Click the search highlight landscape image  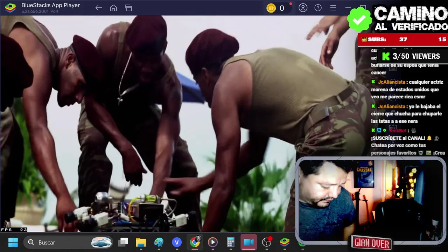click(101, 242)
